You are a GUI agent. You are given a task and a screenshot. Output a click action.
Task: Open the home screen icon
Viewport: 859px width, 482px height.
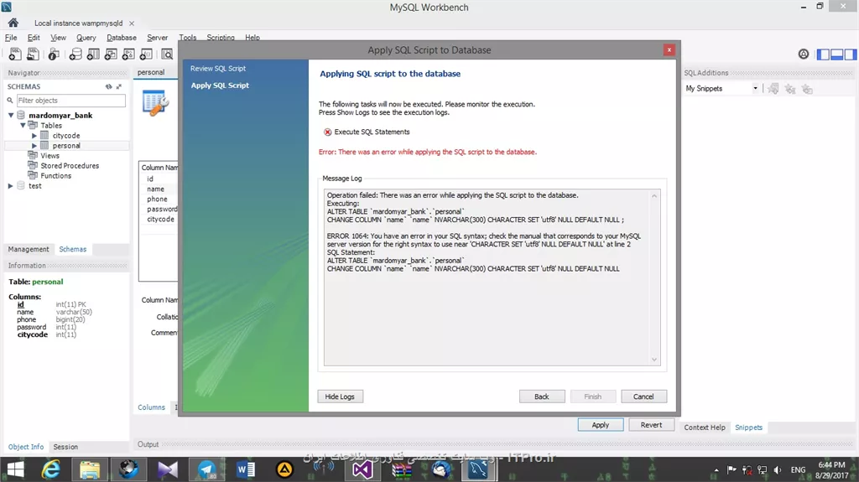(x=13, y=23)
